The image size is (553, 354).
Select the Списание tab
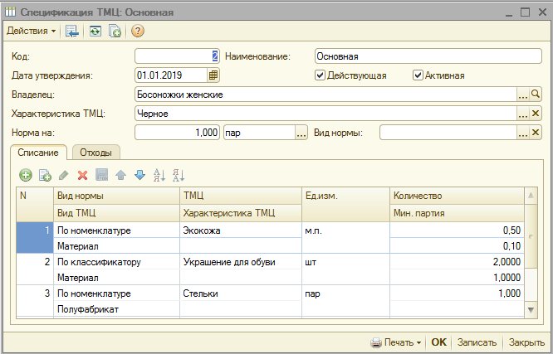pyautogui.click(x=37, y=153)
